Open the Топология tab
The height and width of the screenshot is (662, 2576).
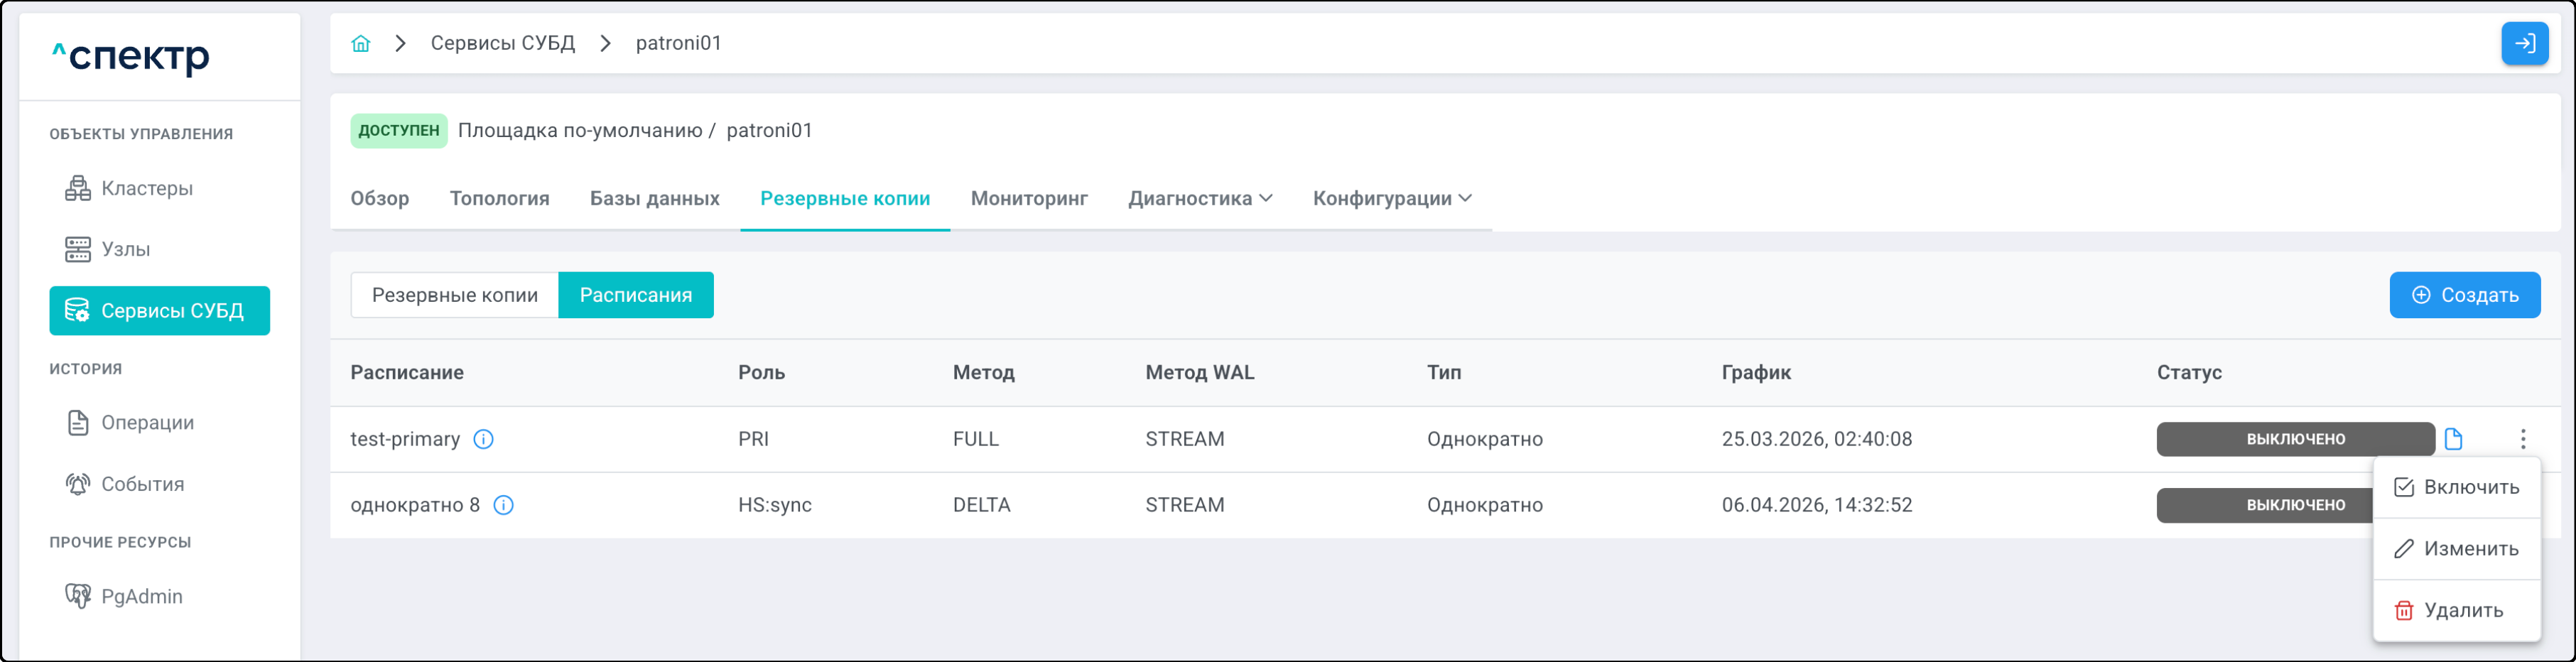click(x=499, y=198)
